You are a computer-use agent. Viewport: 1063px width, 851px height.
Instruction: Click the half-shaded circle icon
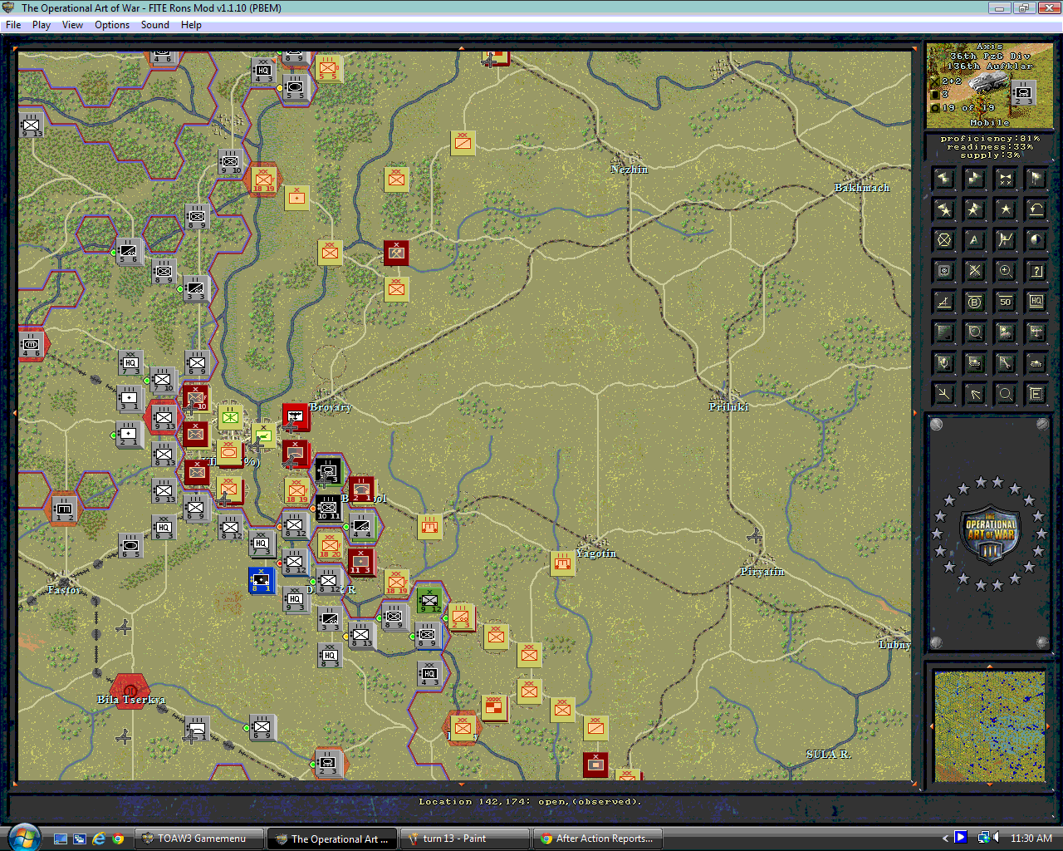tap(1036, 240)
